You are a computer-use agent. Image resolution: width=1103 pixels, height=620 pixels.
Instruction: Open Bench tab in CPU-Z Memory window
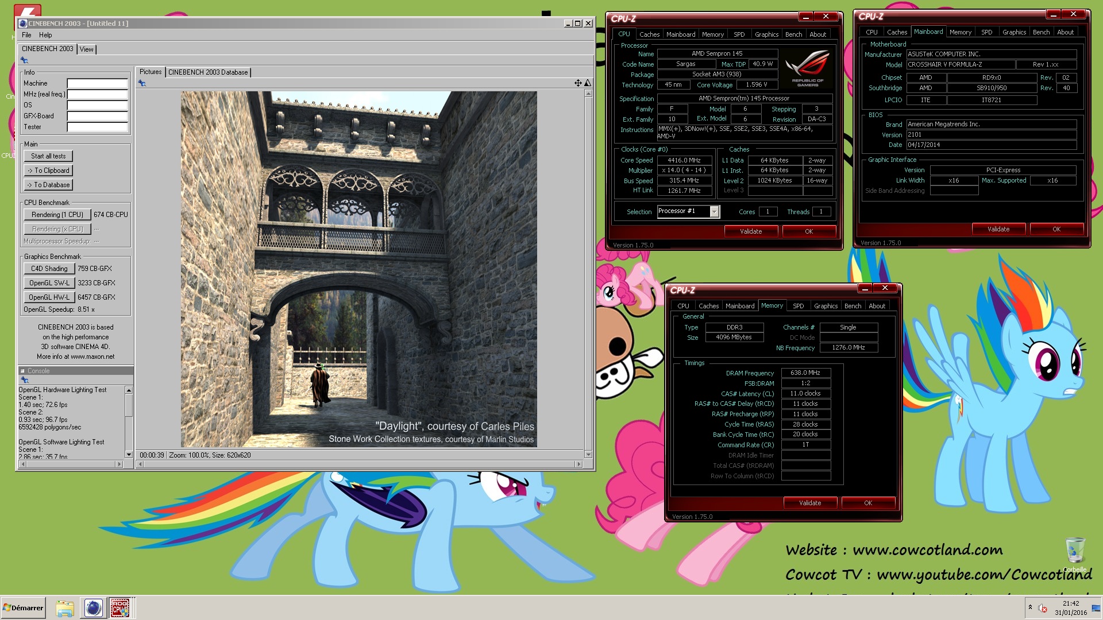[x=853, y=306]
